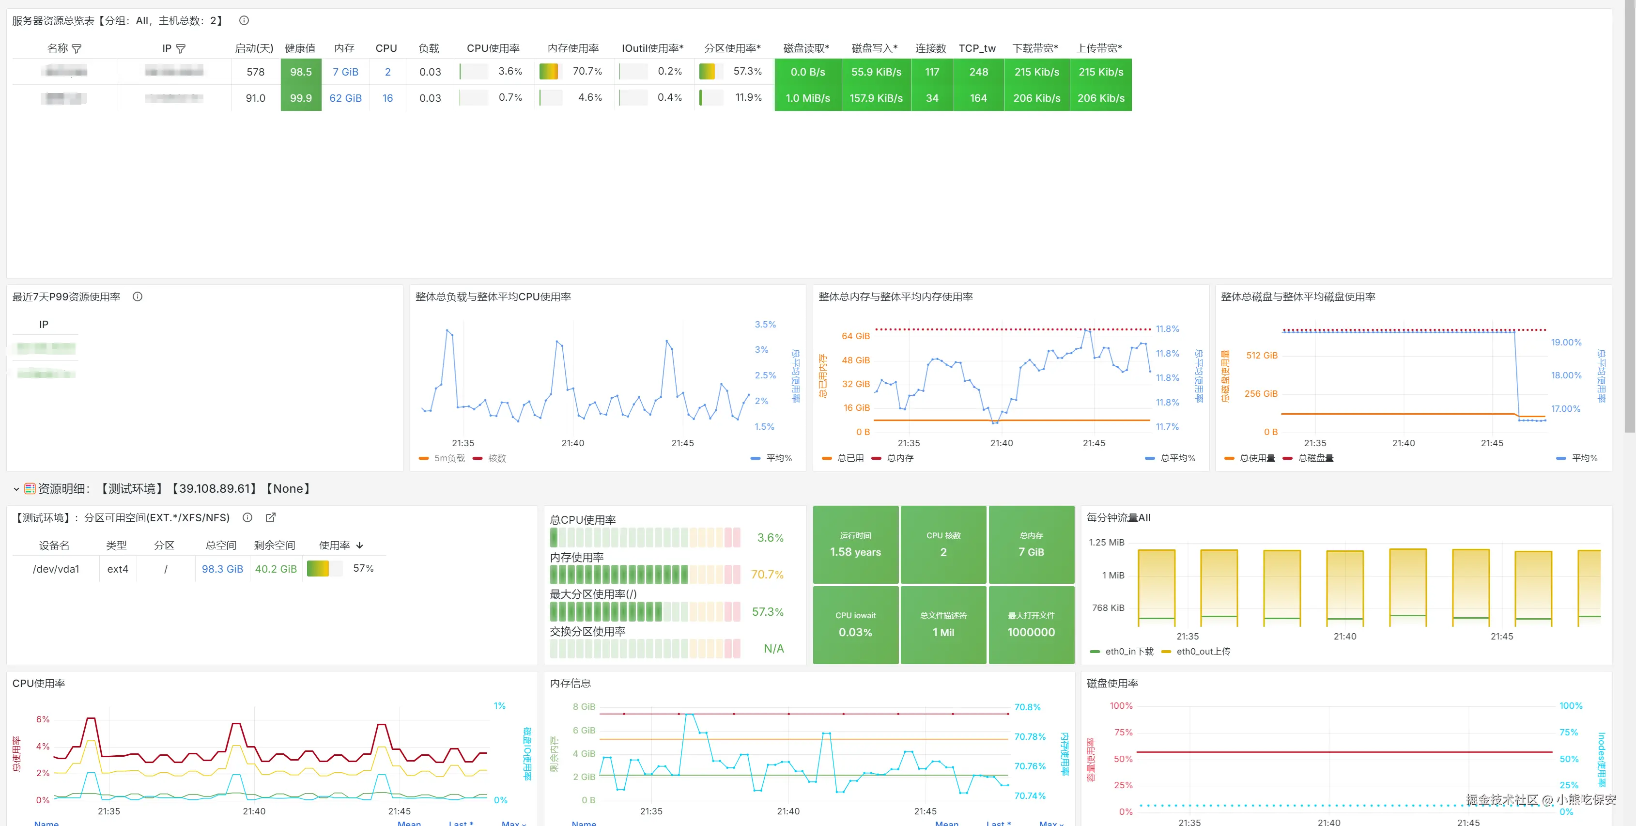Click info icon on 服务器资源总览表 panel
1636x826 pixels.
(244, 20)
